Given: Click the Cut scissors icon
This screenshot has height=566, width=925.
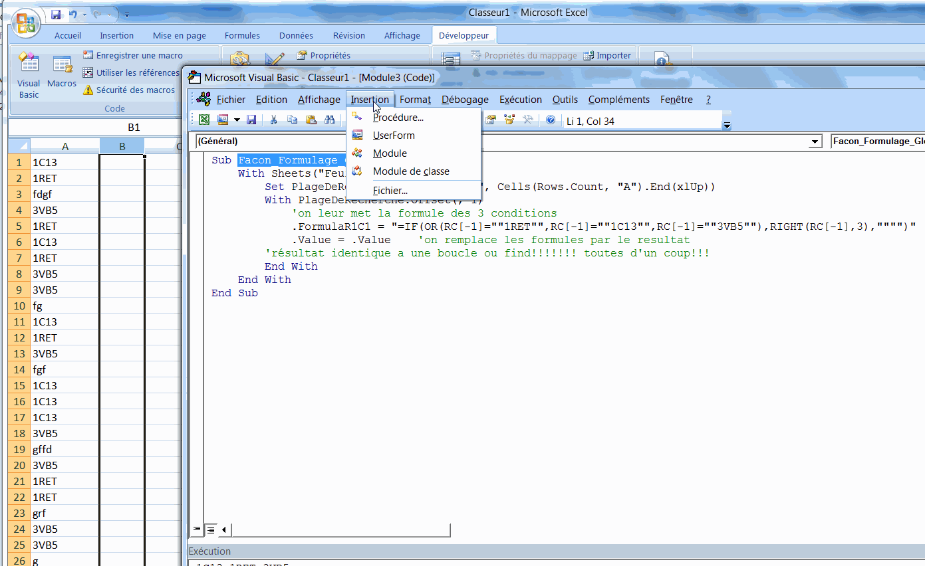Looking at the screenshot, I should click(x=273, y=120).
